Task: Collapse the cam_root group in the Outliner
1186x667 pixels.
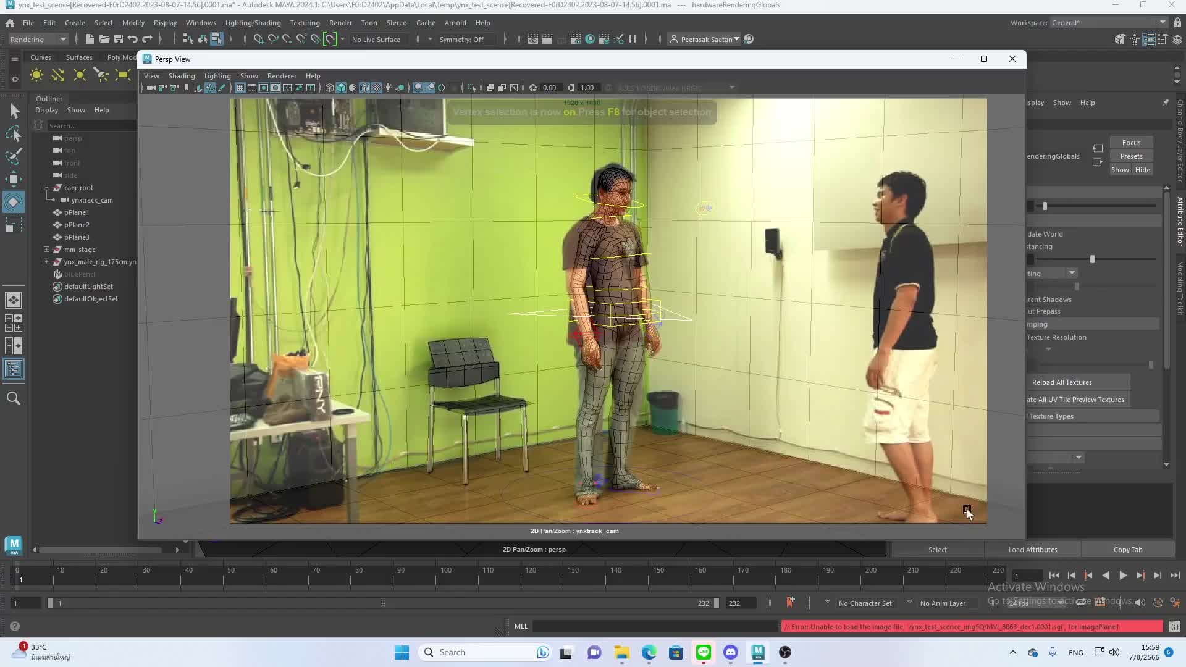Action: 46,188
